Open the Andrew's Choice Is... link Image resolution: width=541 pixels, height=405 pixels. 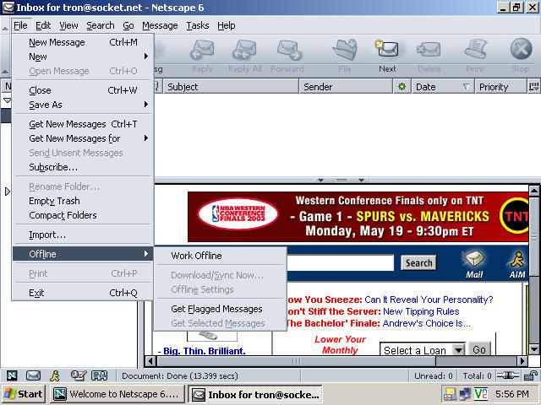[426, 323]
